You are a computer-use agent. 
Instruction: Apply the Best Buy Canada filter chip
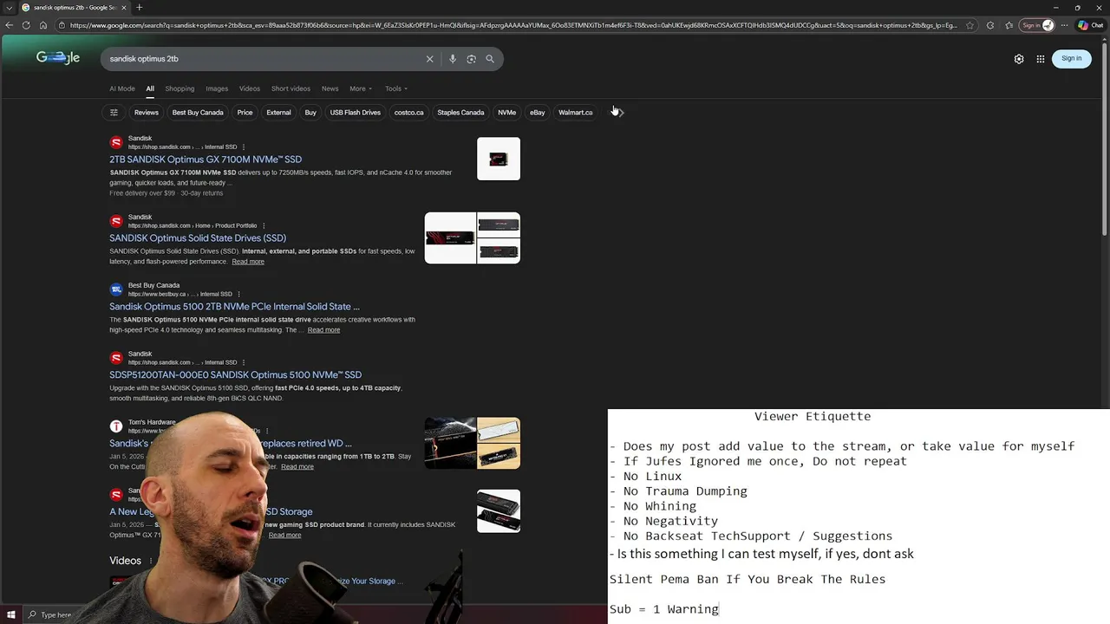click(x=198, y=112)
